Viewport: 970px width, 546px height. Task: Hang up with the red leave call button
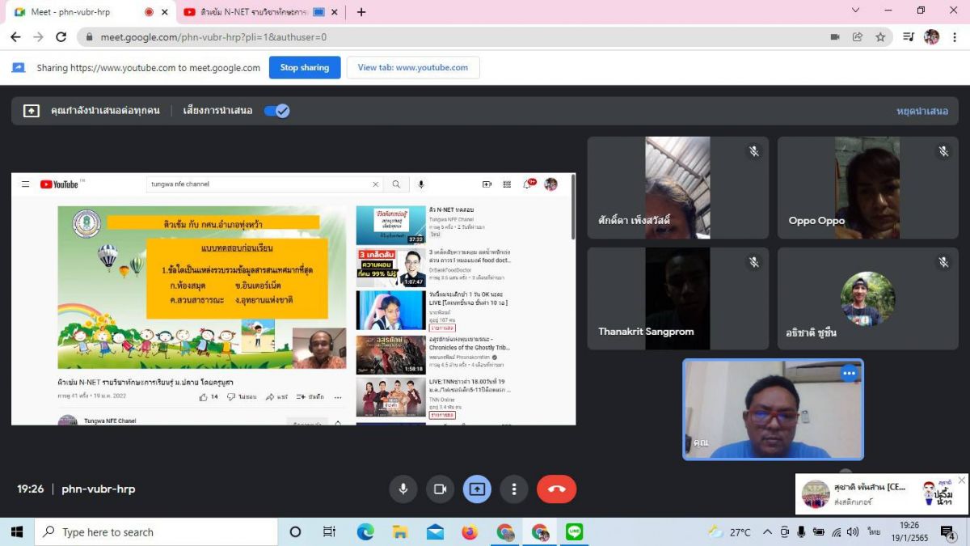click(556, 489)
